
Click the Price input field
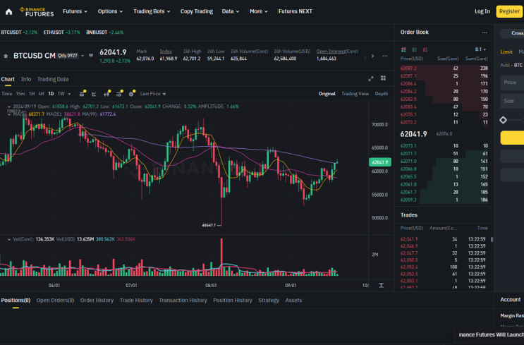pos(512,83)
